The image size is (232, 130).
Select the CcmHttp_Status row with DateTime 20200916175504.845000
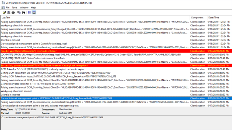(x=116, y=22)
